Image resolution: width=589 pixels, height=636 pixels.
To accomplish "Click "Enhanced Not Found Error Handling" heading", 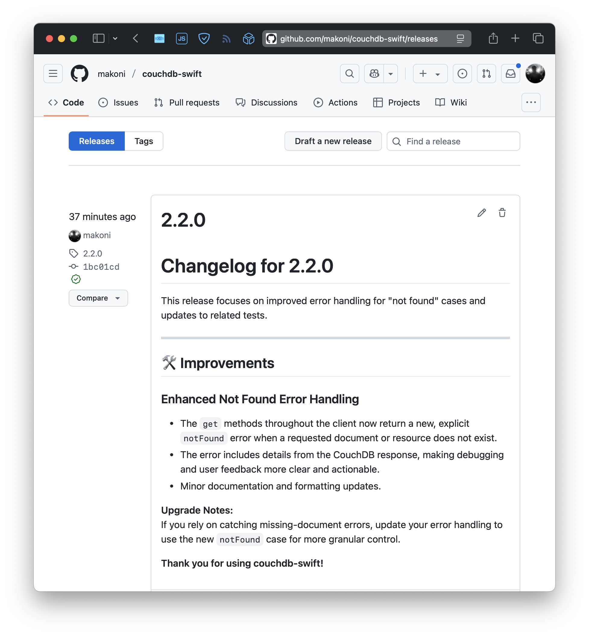I will point(260,399).
